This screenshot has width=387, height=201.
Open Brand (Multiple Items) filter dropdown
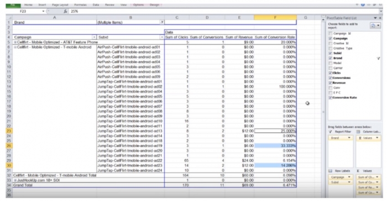coord(162,23)
